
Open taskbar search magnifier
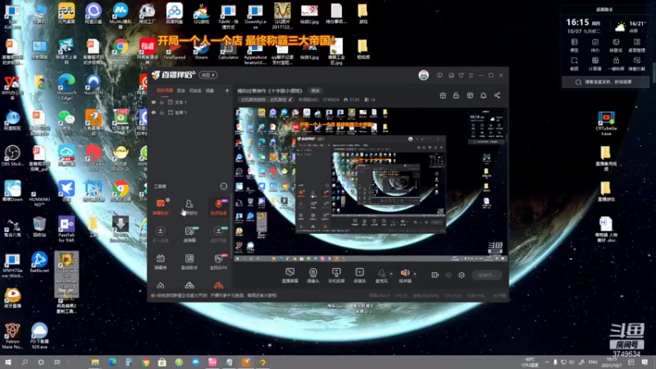point(25,362)
